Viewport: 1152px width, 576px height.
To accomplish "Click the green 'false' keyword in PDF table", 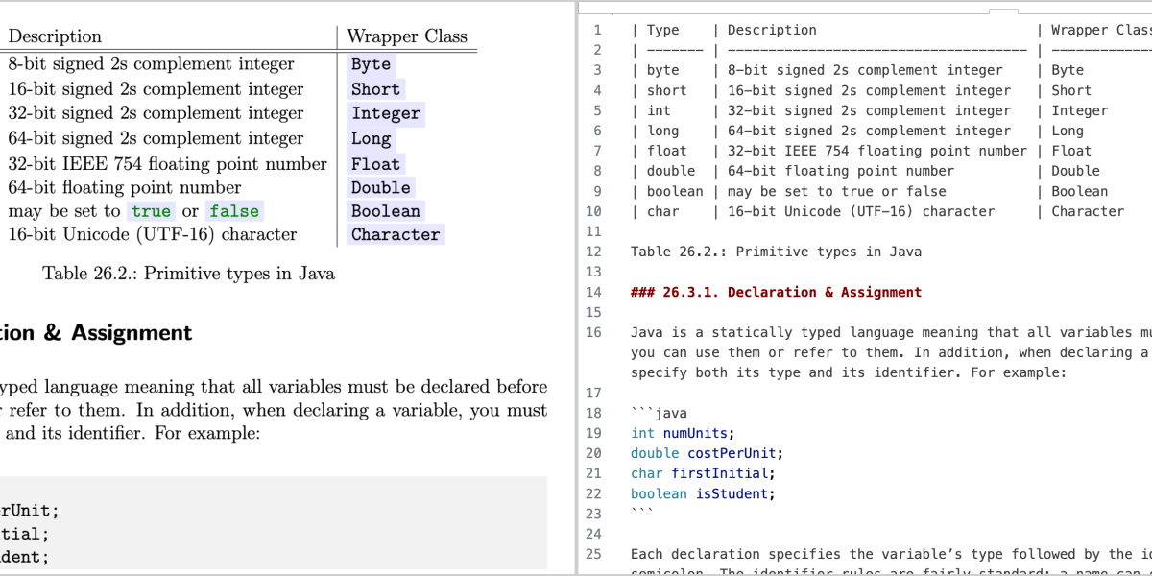I will pos(234,211).
